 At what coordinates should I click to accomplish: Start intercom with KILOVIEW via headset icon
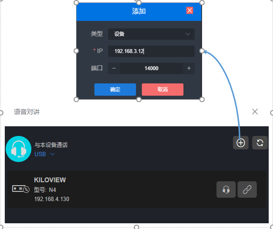tap(226, 189)
